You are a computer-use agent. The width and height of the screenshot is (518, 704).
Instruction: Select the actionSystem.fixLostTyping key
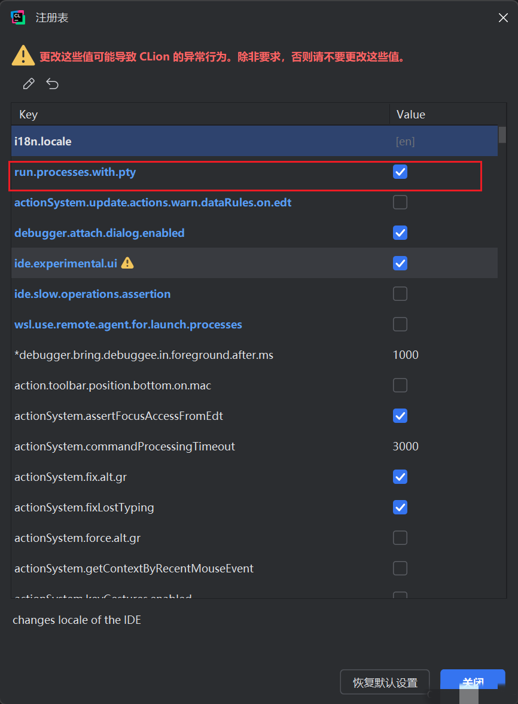click(x=84, y=508)
